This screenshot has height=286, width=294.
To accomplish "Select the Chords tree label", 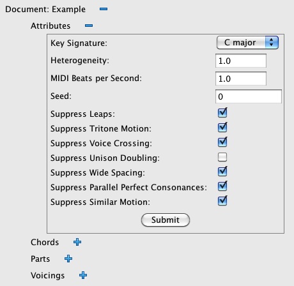I will [x=45, y=242].
